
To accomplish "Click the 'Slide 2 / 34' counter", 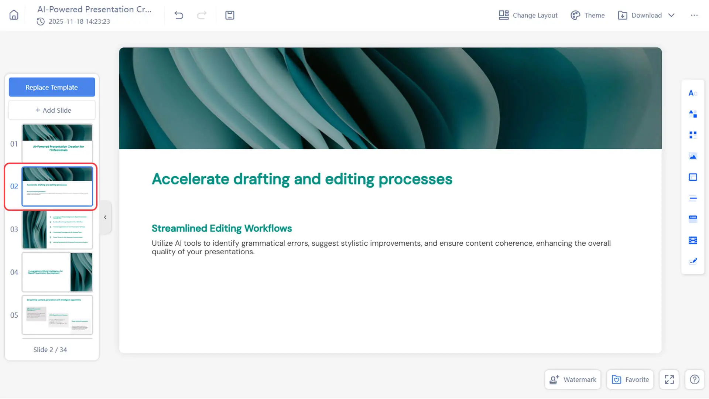I will pos(50,349).
